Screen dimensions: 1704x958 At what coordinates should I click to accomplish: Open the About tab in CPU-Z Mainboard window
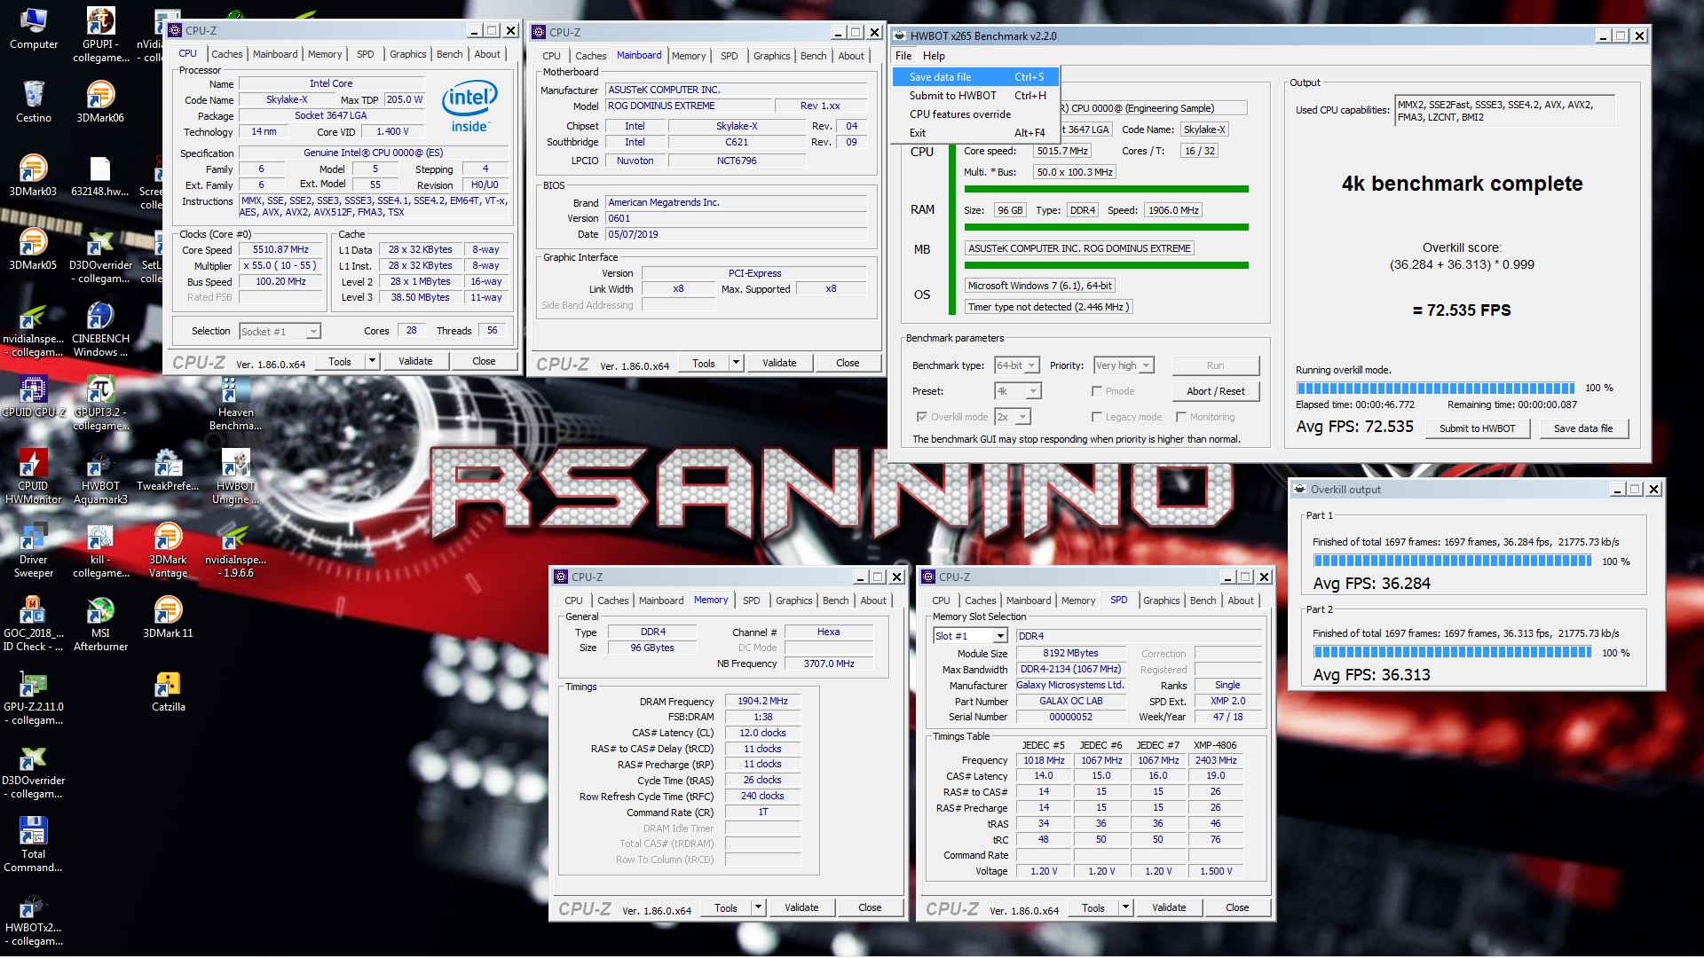[851, 56]
